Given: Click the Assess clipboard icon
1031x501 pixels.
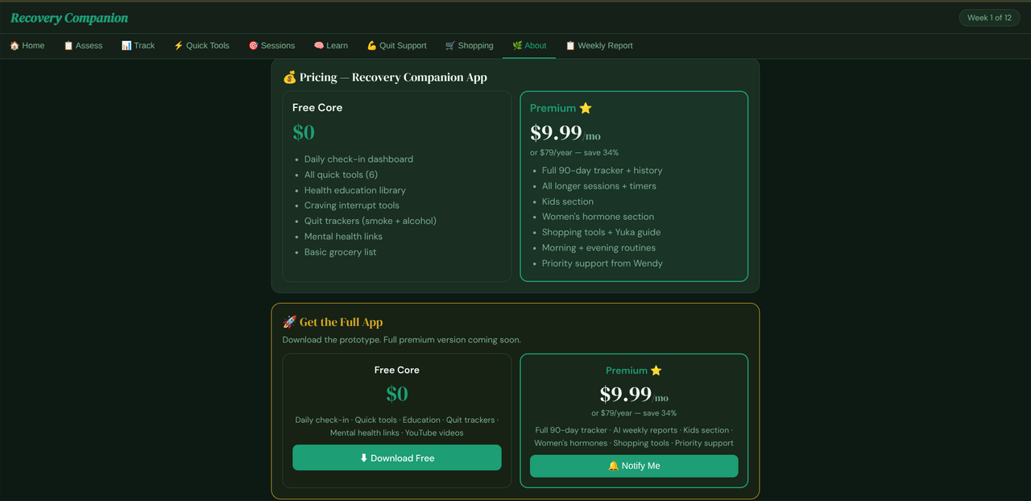Looking at the screenshot, I should click(68, 46).
